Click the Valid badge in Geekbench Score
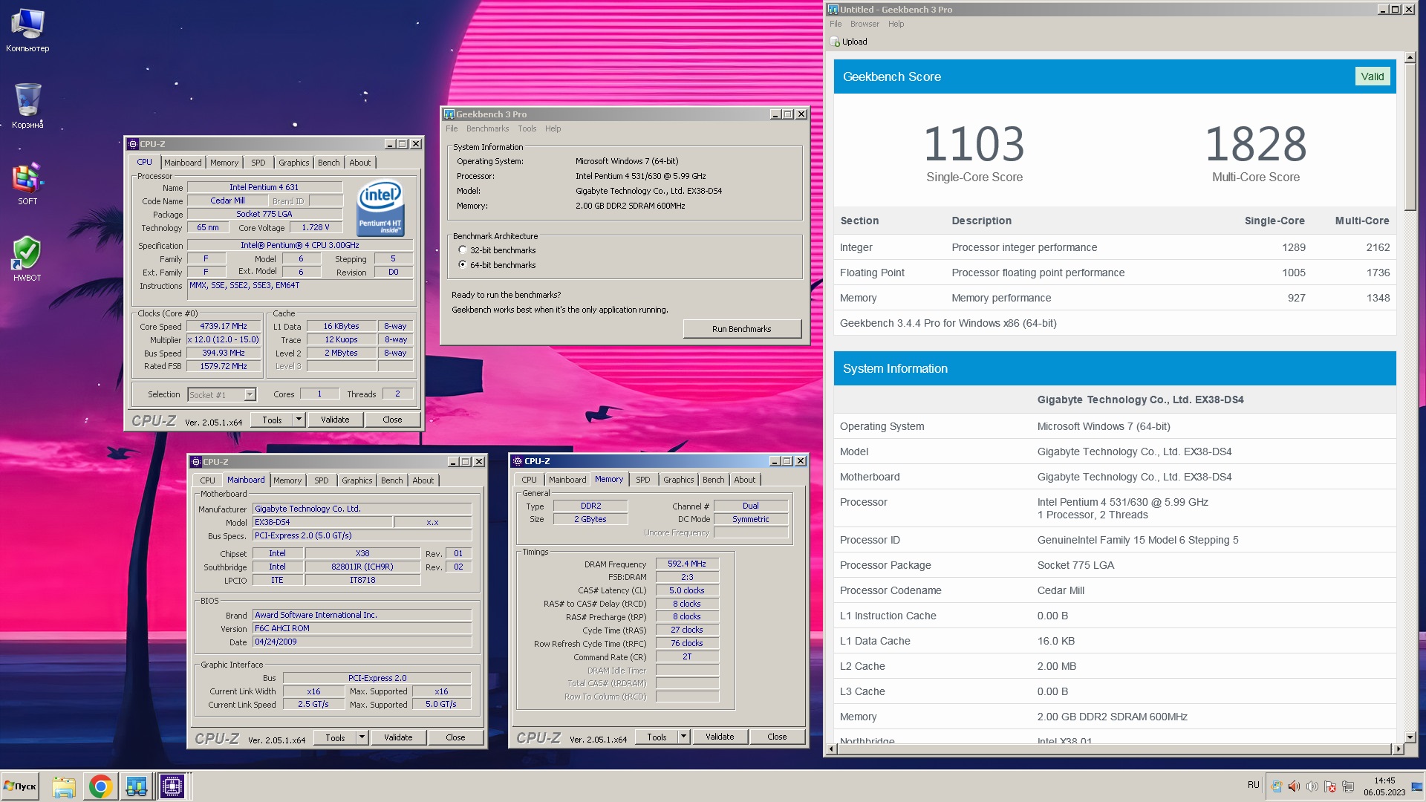This screenshot has width=1426, height=802. click(1372, 76)
